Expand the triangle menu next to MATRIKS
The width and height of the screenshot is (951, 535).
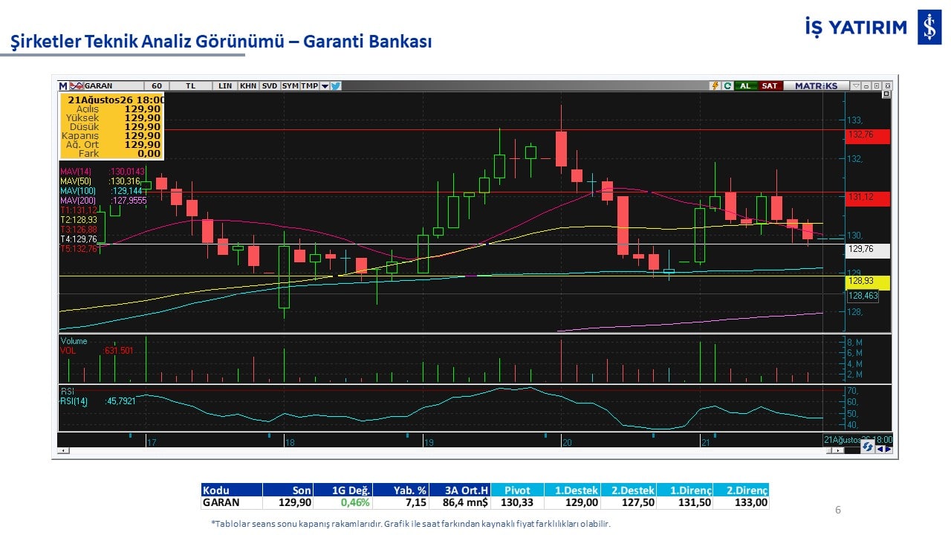click(857, 85)
